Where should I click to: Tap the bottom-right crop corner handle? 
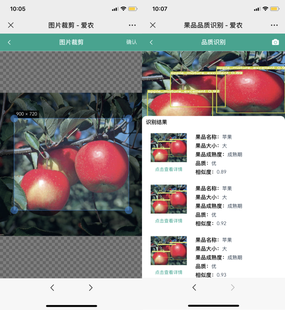coord(129,210)
